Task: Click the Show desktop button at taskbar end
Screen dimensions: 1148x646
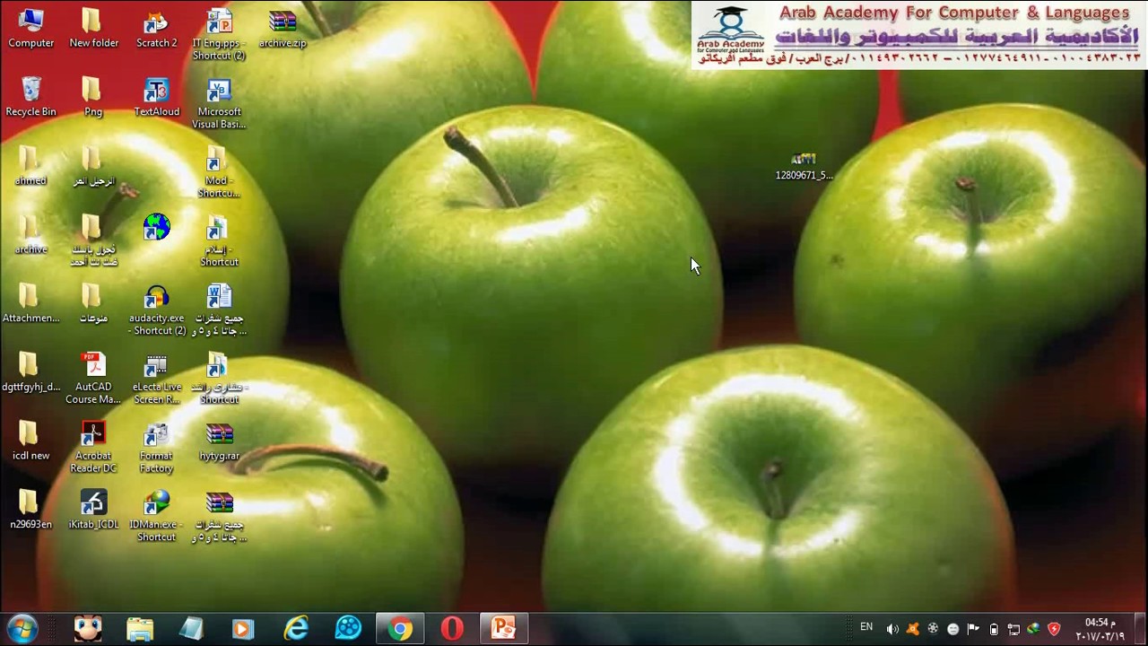Action: point(1140,628)
